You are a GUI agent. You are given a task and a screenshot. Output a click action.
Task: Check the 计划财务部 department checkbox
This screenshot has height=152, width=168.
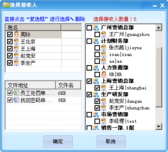(89, 41)
